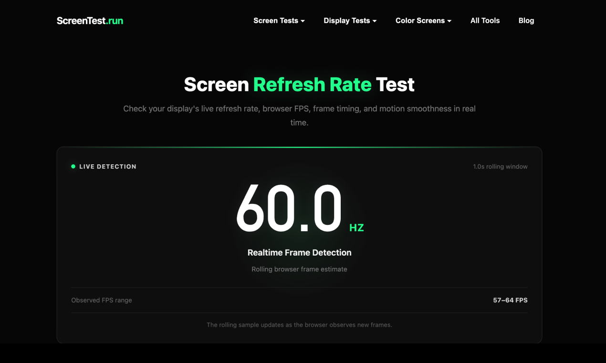The height and width of the screenshot is (363, 606).
Task: Go to the Blog page
Action: 526,21
